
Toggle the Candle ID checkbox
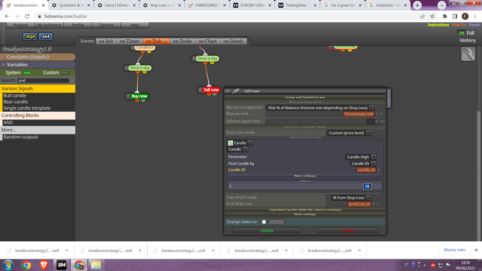379,170
